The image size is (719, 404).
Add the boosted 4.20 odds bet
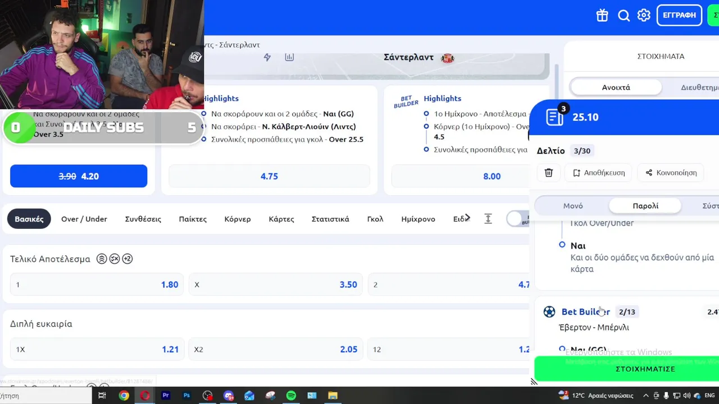click(x=79, y=176)
